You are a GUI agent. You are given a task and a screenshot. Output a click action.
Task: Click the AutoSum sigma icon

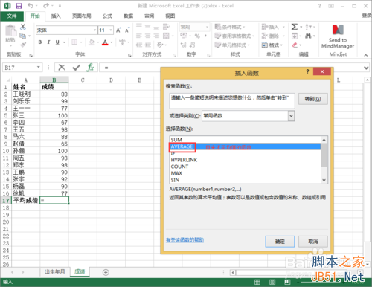295,27
